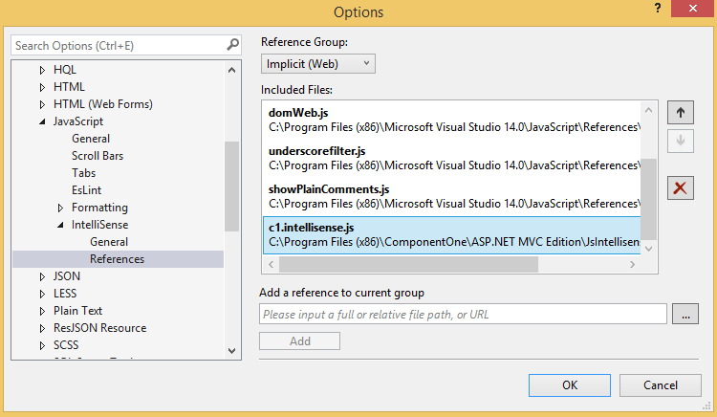Browse for file with ellipsis button
This screenshot has width=717, height=417.
tap(685, 314)
